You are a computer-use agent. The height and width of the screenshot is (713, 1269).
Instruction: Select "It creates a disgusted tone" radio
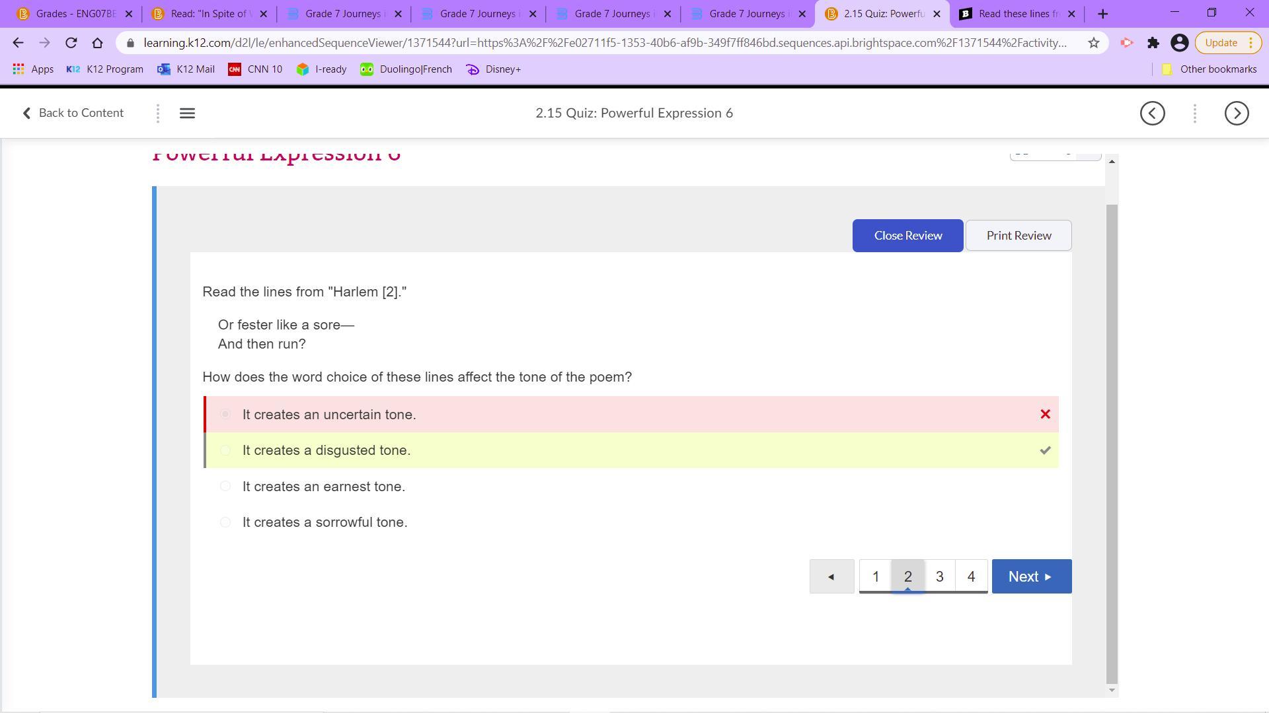tap(225, 450)
